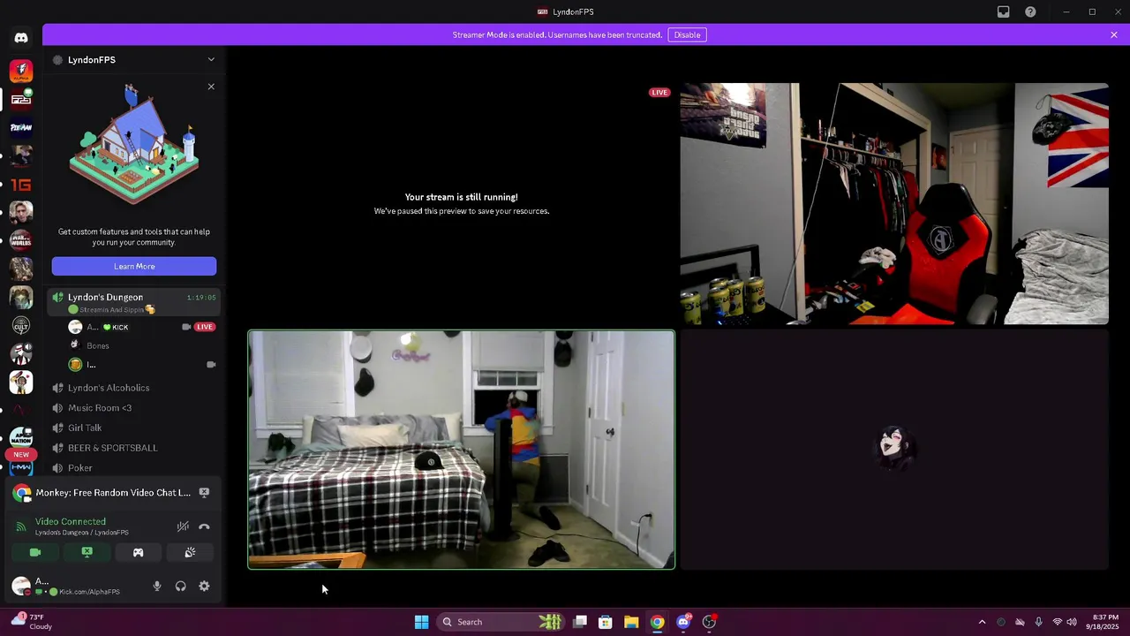Screen dimensions: 1130x636
Task: Open the CULT server icon
Action: (x=21, y=326)
